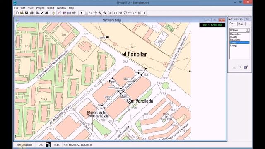This screenshot has width=265, height=149.
Task: Select the Add Tank tool
Action: tap(125, 13)
